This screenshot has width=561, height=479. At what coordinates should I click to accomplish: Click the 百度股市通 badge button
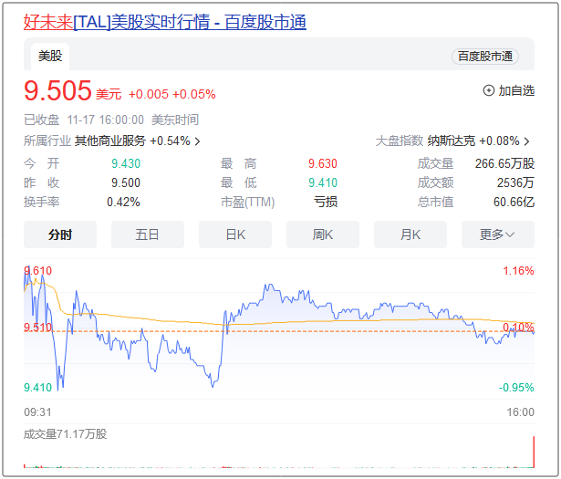point(485,57)
